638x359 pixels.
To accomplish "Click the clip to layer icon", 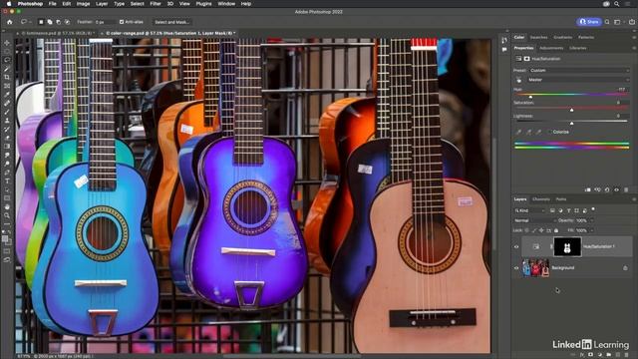I will (x=587, y=189).
